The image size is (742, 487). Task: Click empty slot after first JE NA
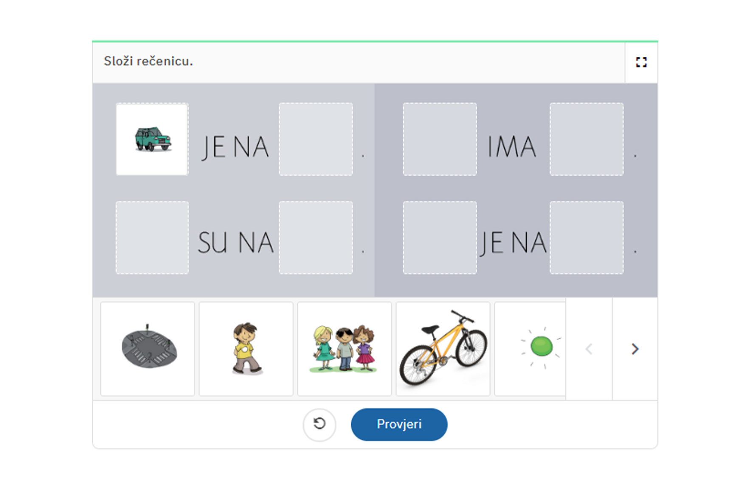point(316,139)
